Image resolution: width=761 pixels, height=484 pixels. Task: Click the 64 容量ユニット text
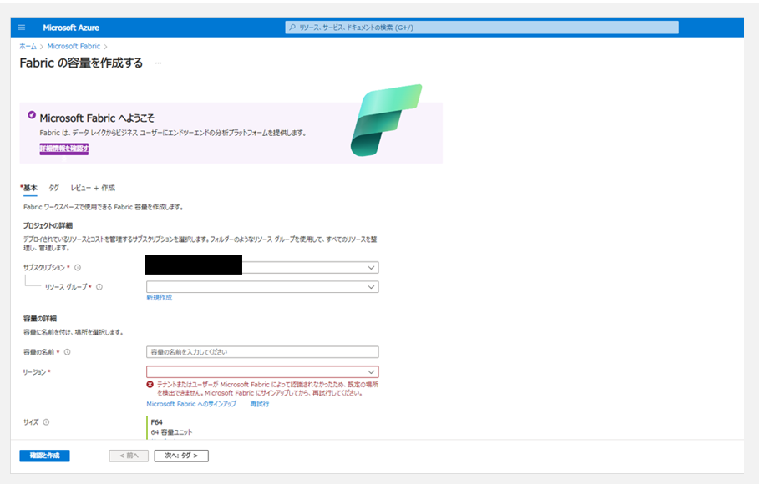[171, 431]
